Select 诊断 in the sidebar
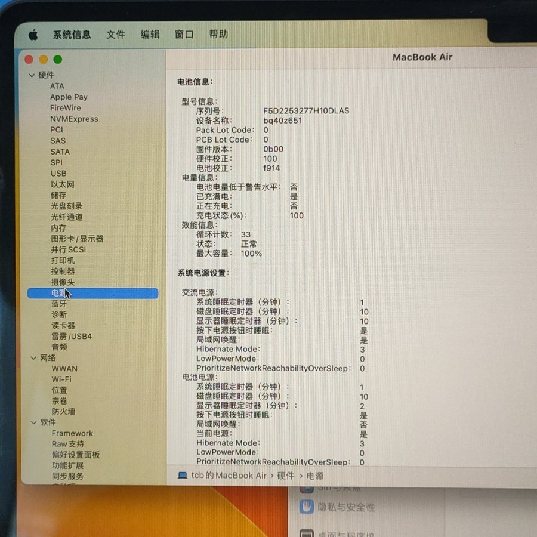 [59, 314]
